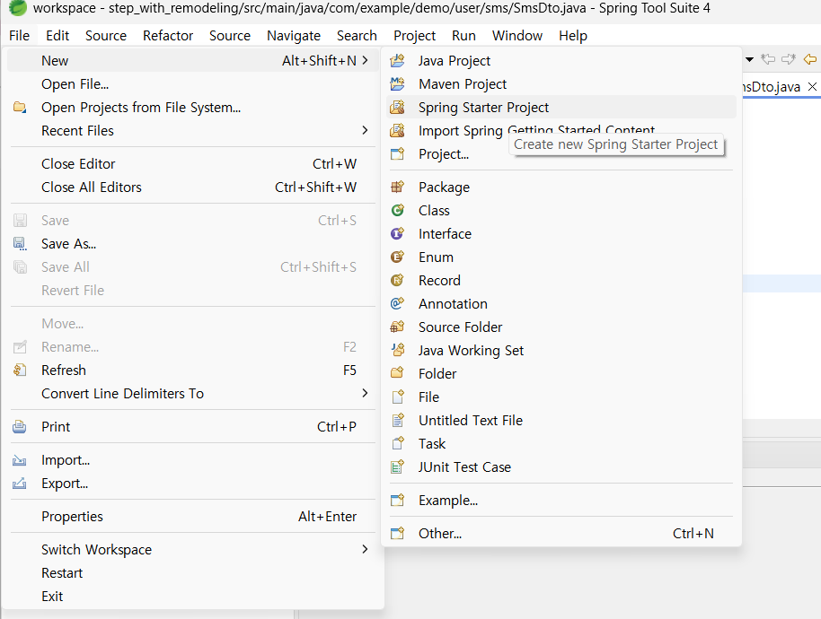This screenshot has height=619, width=821.
Task: Select Open Projects from File System...
Action: click(x=192, y=107)
